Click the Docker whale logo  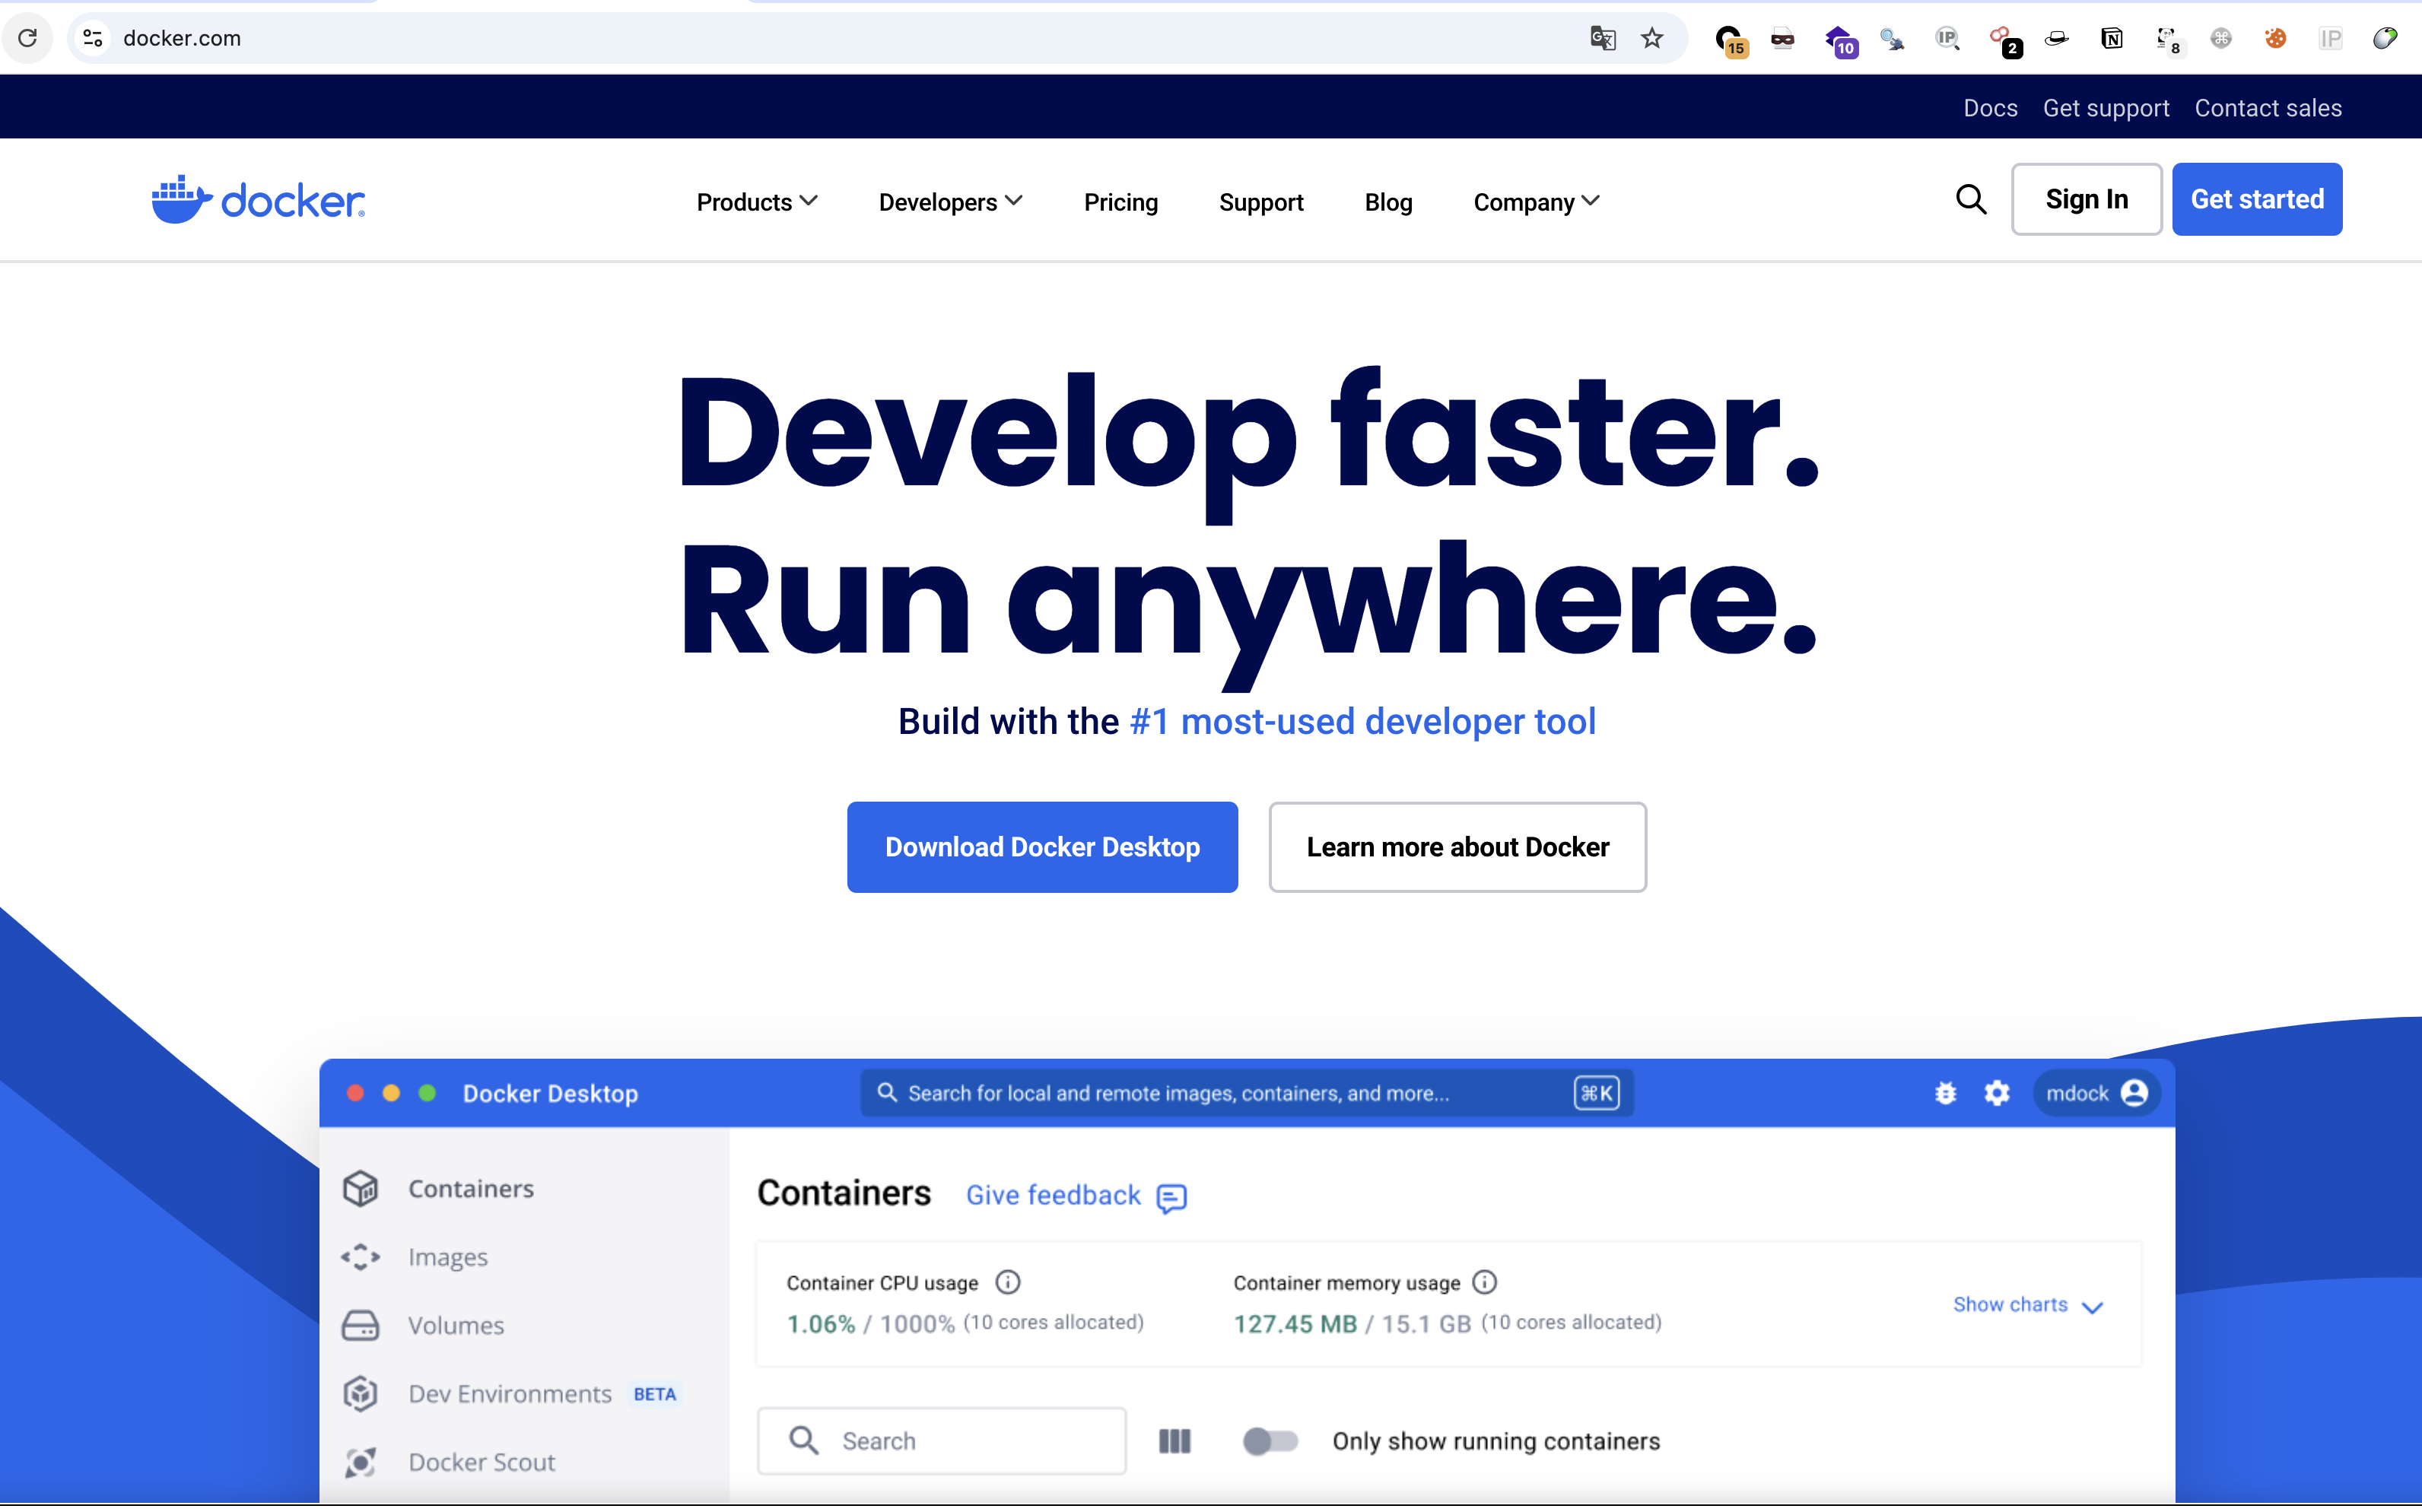point(258,200)
